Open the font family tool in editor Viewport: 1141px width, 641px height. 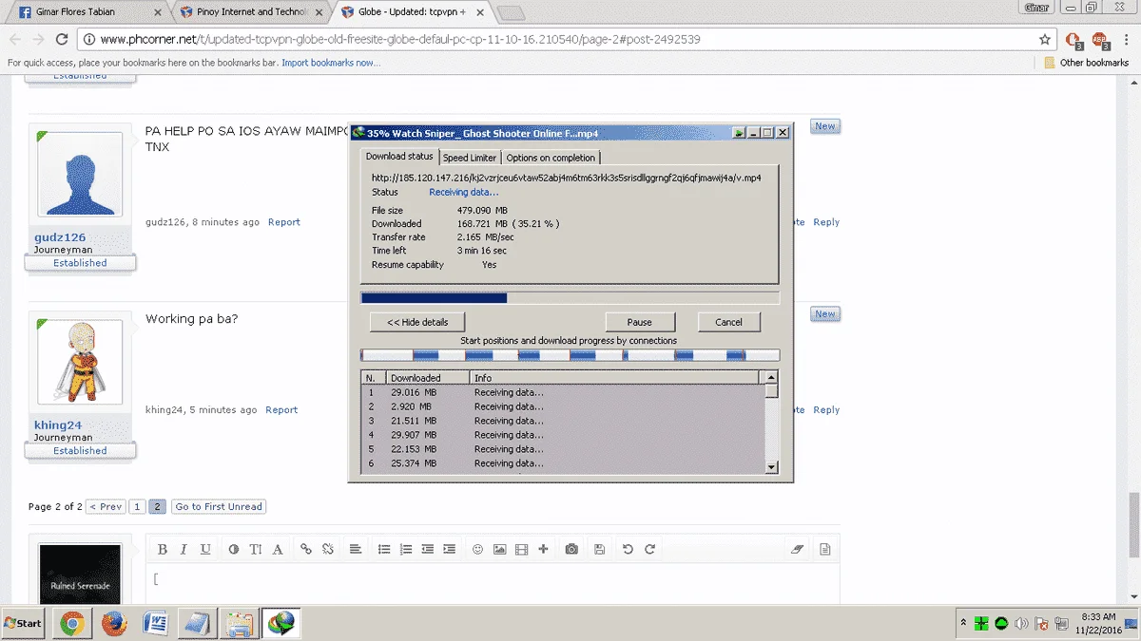[278, 549]
